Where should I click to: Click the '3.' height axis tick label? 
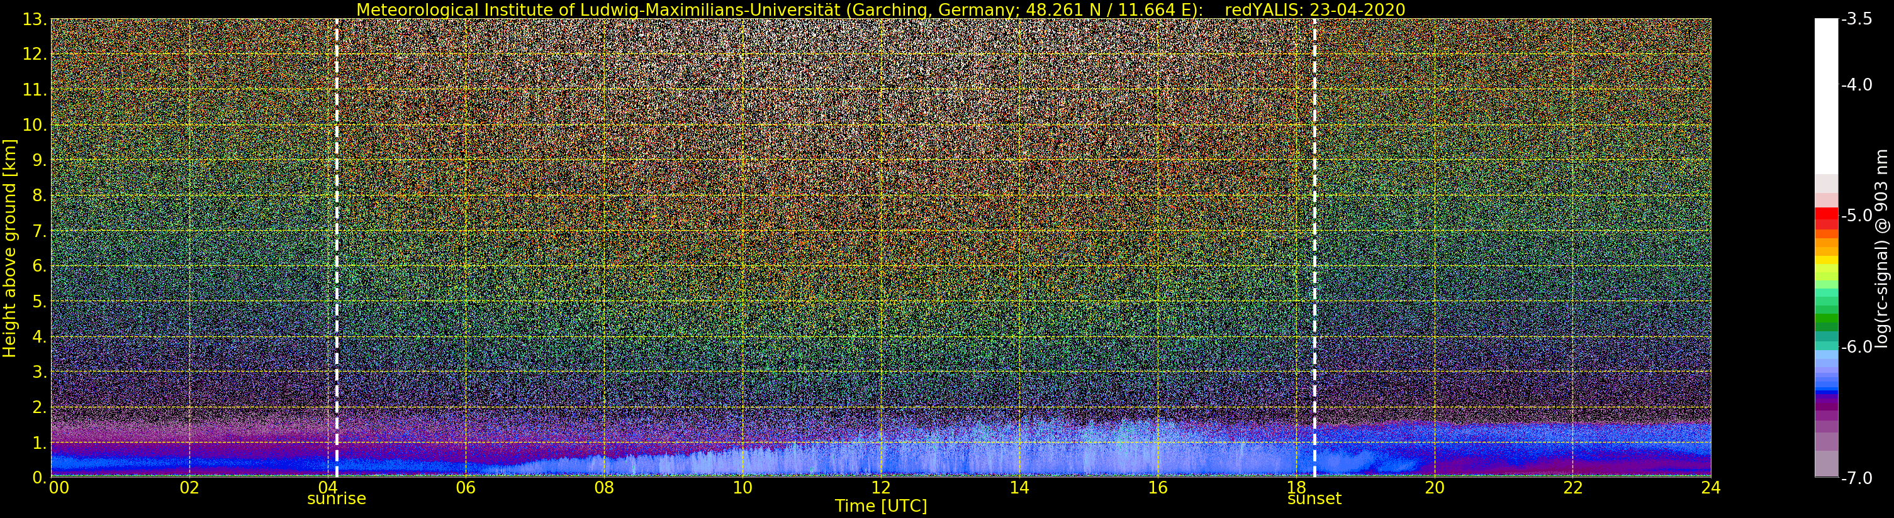[x=40, y=372]
